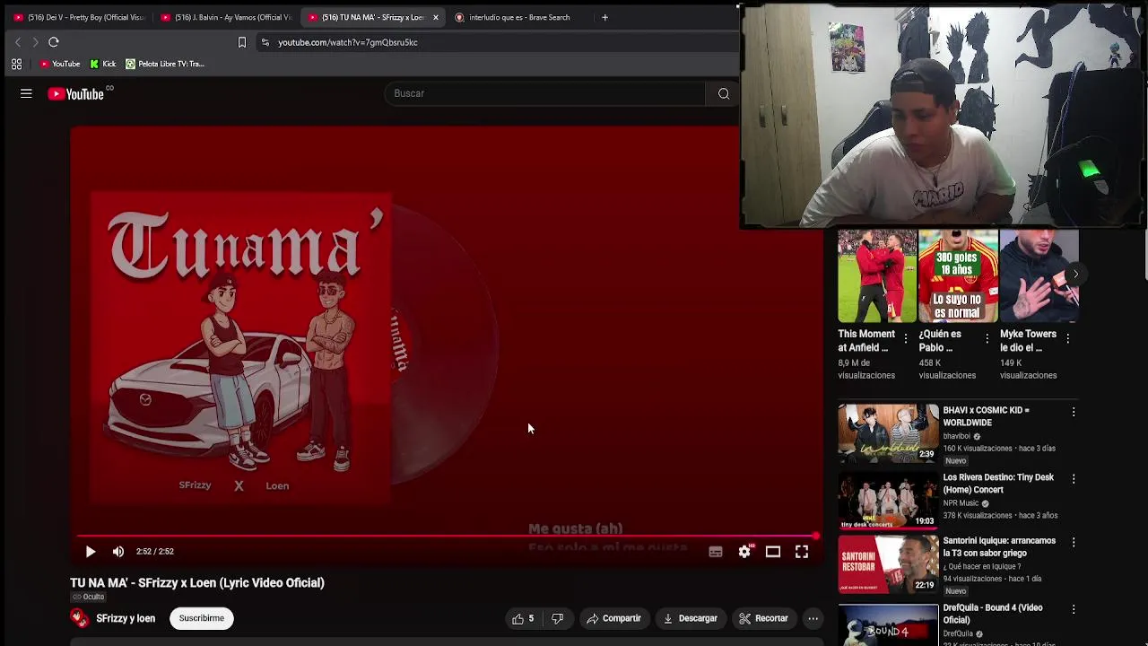Open the ¿Quién es Pablo short

click(x=958, y=276)
